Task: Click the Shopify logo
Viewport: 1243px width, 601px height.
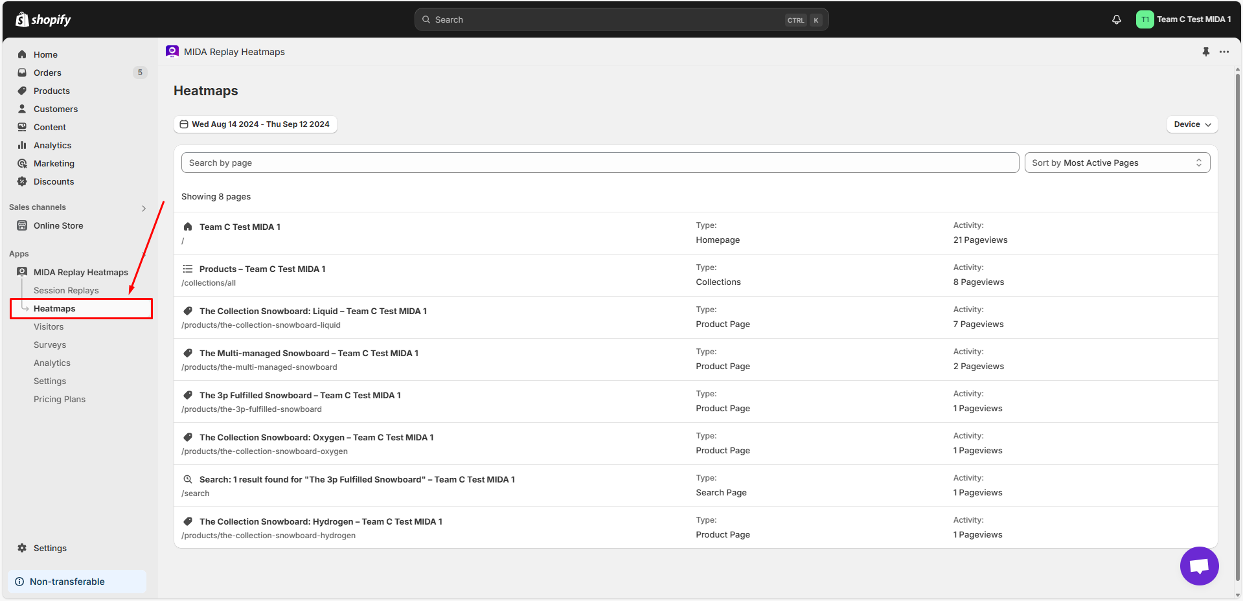Action: 43,19
